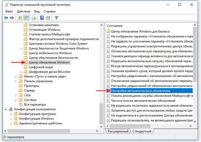
Task: Click the Forward arrow toolbar icon
Action: pyautogui.click(x=12, y=18)
